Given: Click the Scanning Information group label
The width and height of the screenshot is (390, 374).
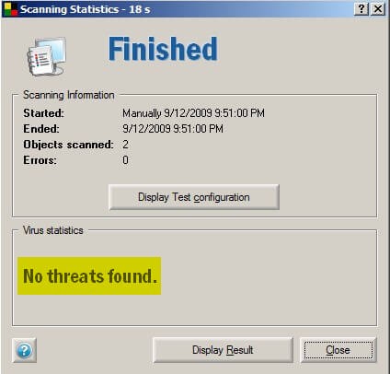Looking at the screenshot, I should click(x=69, y=95).
